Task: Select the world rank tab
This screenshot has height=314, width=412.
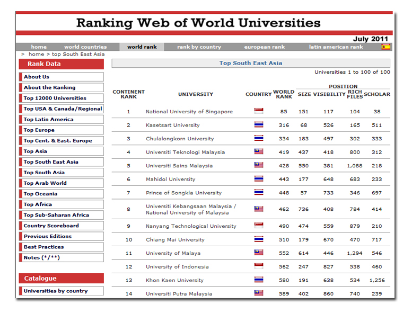Action: click(142, 47)
